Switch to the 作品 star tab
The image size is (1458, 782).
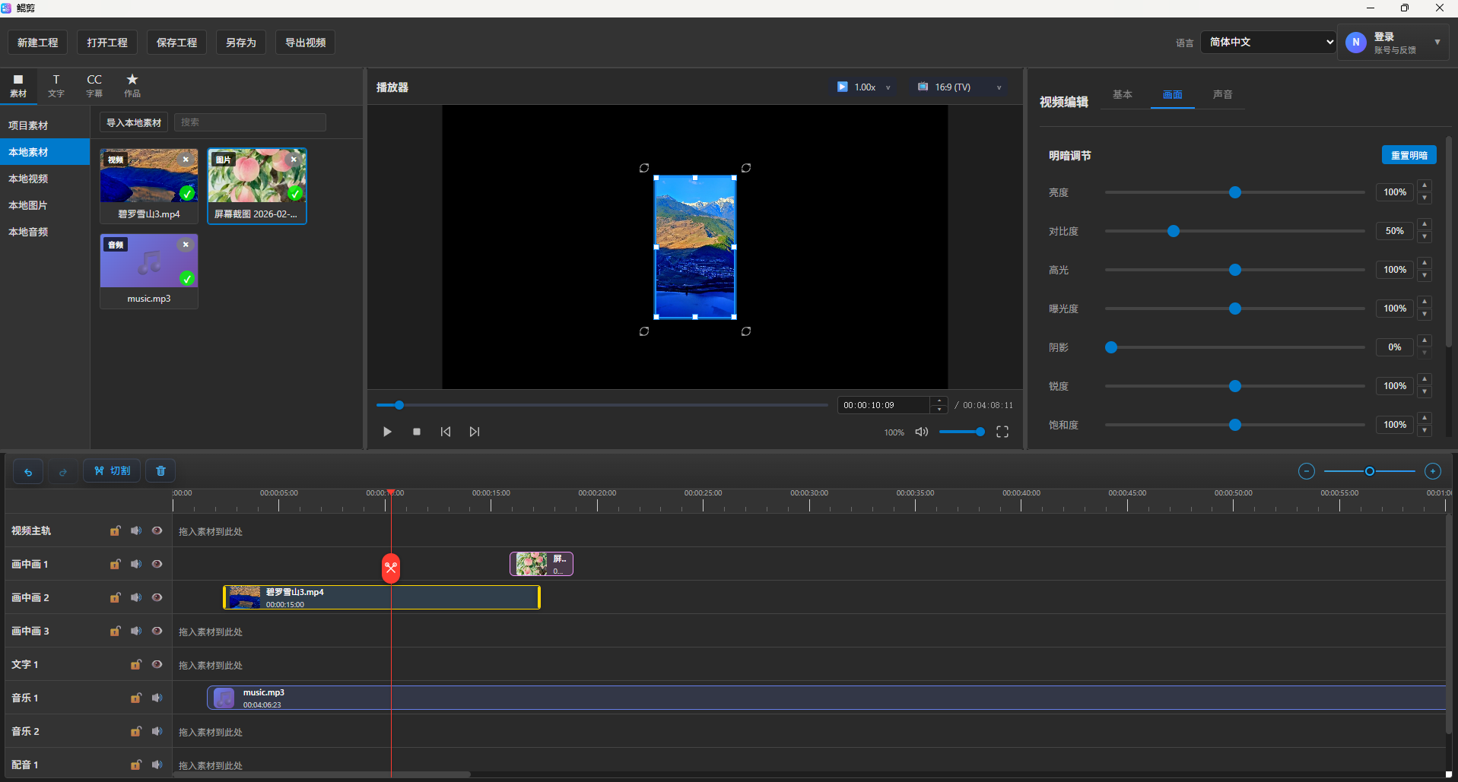(132, 86)
